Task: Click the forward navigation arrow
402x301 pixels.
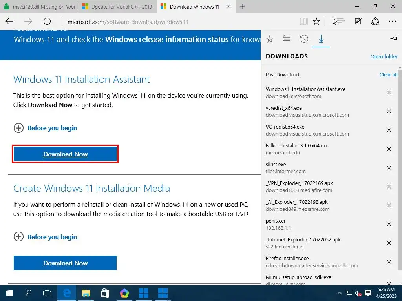Action: [28, 21]
